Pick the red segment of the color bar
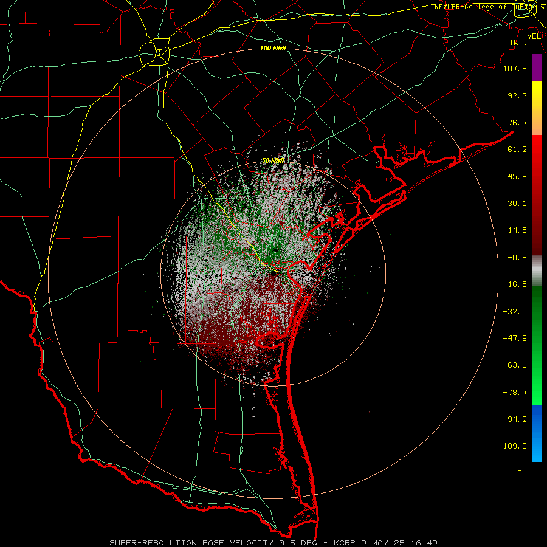The height and width of the screenshot is (547, 547). [537, 194]
